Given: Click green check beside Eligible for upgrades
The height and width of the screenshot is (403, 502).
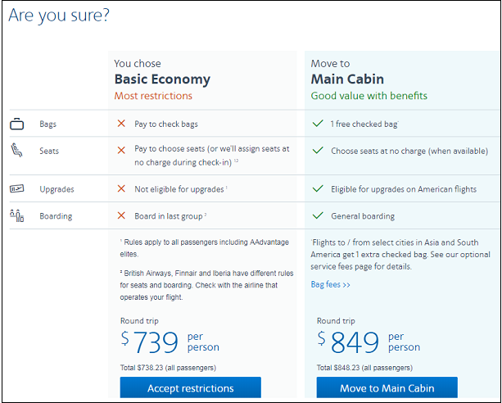Looking at the screenshot, I should (318, 189).
